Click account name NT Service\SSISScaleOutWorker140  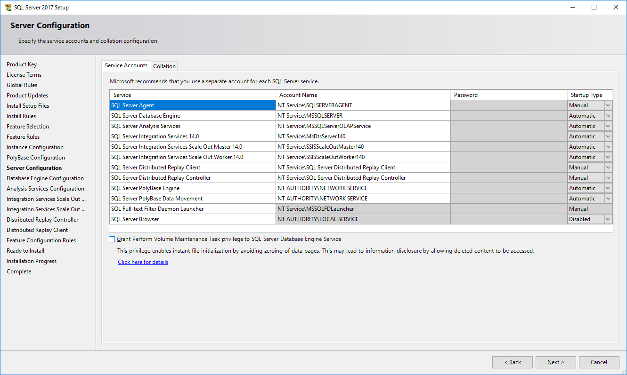(363, 157)
